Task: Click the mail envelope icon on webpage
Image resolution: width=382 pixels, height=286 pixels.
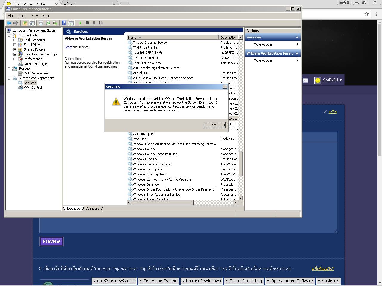Action: click(305, 80)
